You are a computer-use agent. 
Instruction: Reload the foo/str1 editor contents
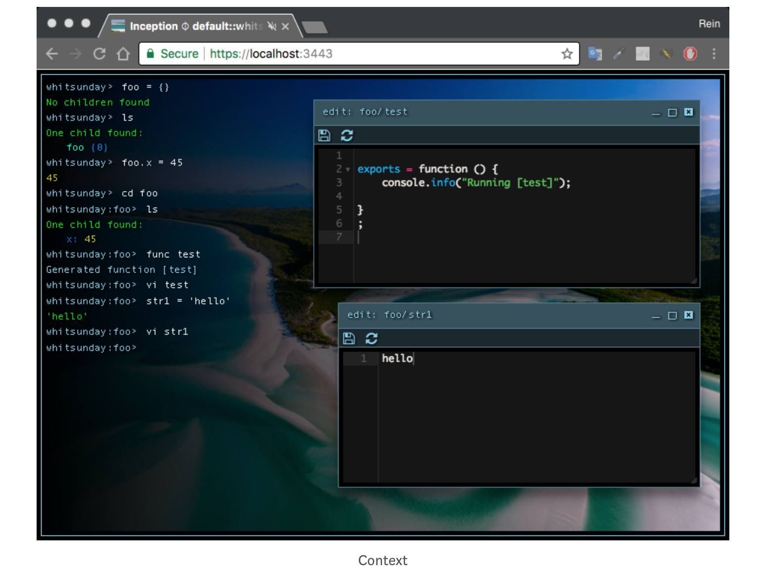[x=372, y=338]
